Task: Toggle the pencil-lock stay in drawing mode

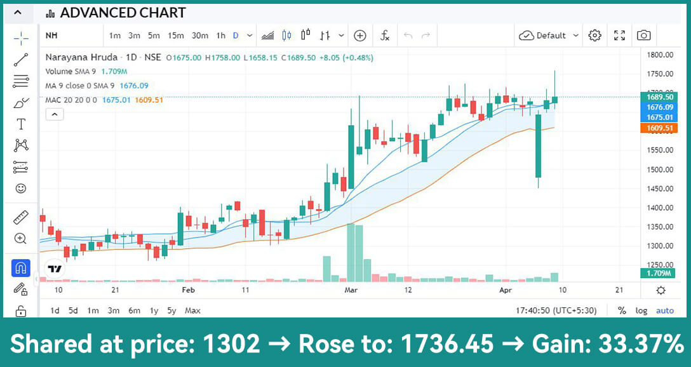Action: [21, 289]
